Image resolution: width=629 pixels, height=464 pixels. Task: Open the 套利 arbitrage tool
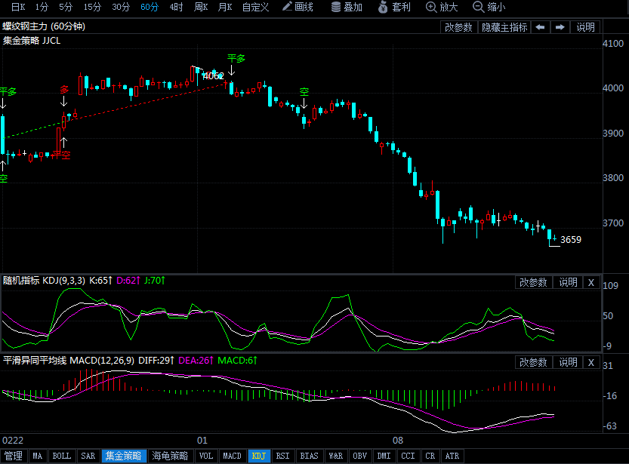click(x=394, y=7)
